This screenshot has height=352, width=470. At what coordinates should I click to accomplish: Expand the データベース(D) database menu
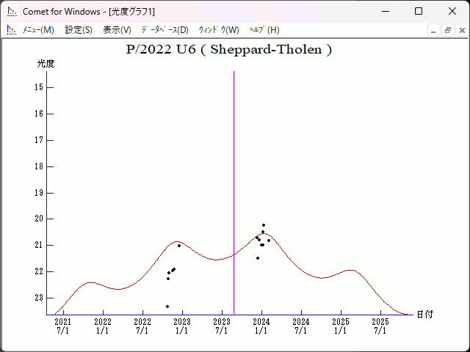(x=164, y=30)
